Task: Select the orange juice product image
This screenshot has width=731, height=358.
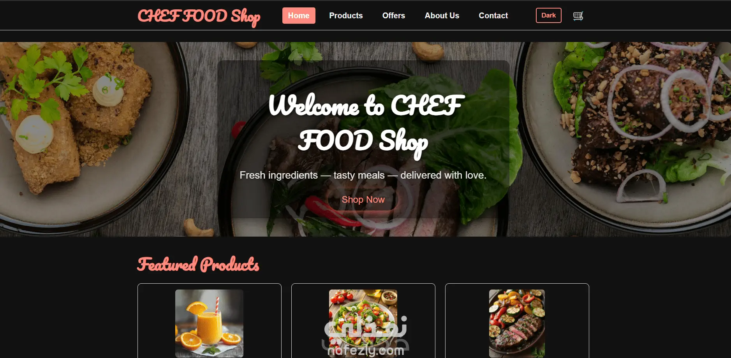Action: pos(209,323)
